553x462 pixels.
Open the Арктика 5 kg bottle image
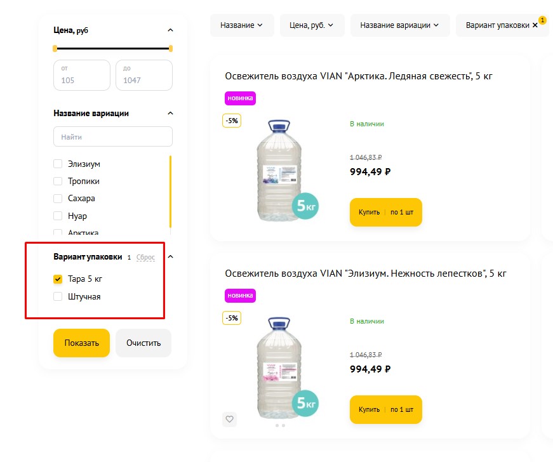pos(279,171)
